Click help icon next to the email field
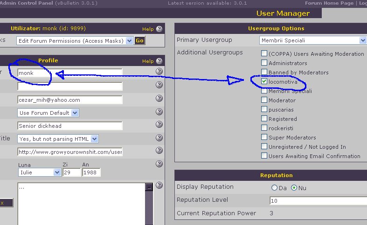The height and width of the screenshot is (225, 367). [x=159, y=99]
